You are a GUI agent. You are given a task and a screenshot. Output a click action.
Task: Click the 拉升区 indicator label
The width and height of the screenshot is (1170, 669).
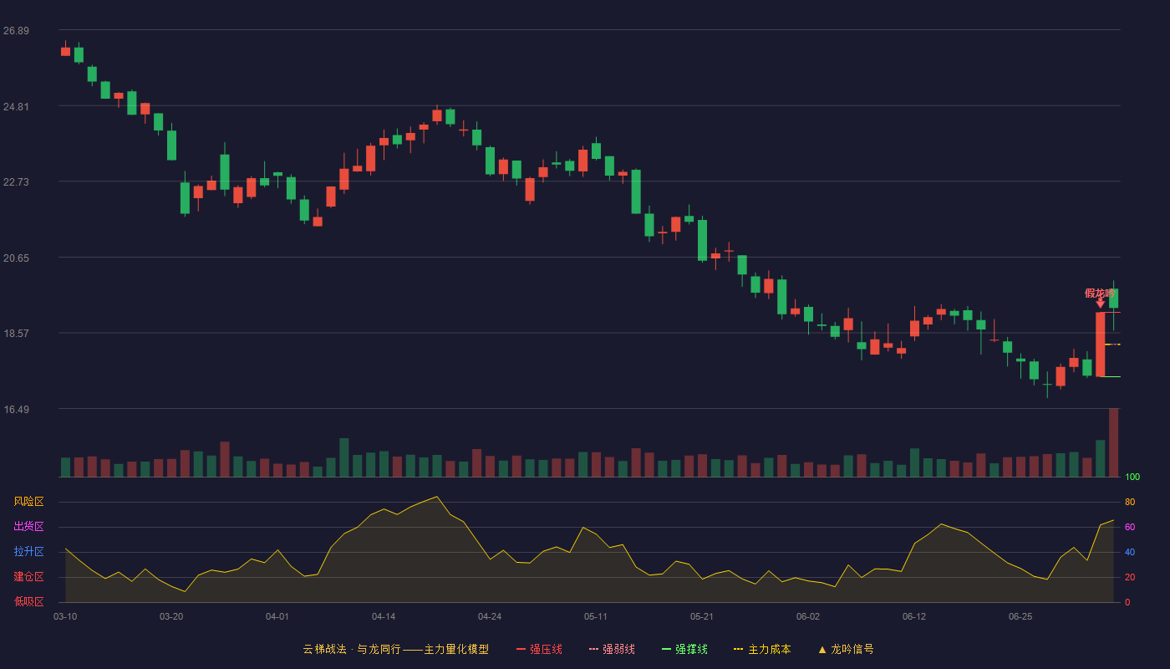coord(28,552)
